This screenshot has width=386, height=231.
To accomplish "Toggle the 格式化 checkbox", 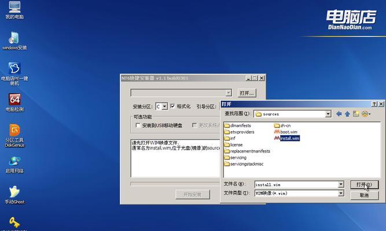I will (x=172, y=106).
